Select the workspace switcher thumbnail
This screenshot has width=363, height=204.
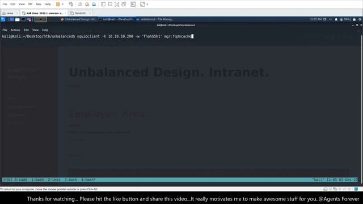tap(40, 19)
